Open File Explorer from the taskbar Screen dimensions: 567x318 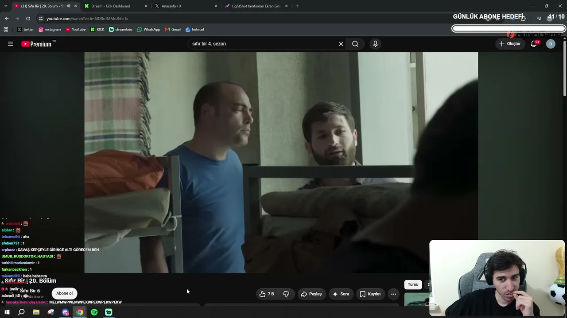pyautogui.click(x=36, y=312)
